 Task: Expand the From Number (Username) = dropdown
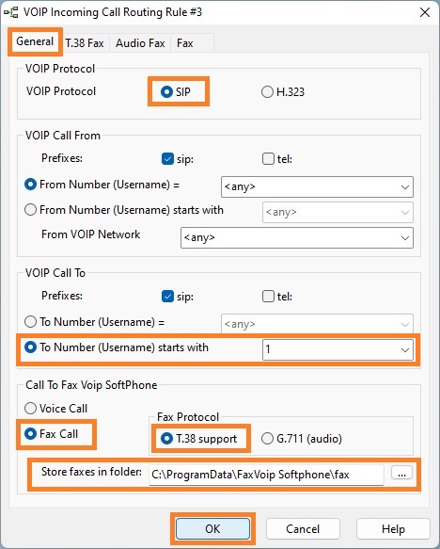click(x=405, y=187)
